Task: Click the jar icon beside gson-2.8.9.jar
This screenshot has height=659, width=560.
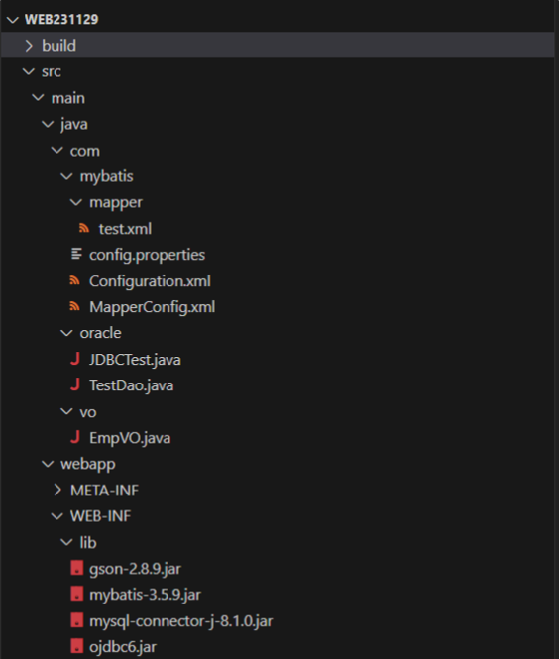Action: 77,568
